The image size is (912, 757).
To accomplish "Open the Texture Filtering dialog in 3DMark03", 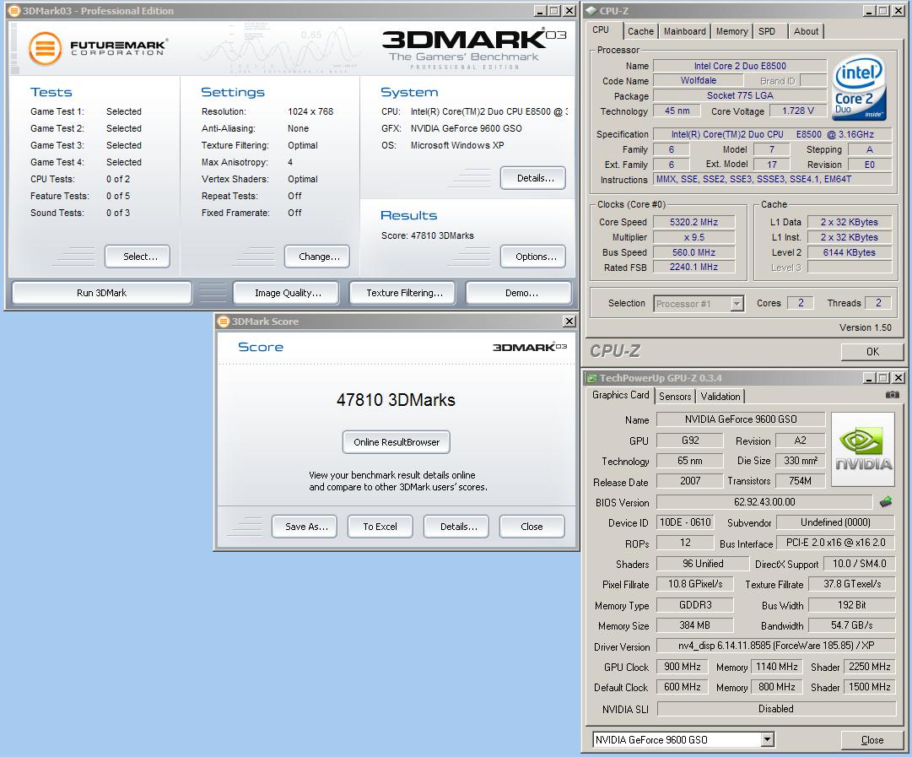I will (x=404, y=293).
